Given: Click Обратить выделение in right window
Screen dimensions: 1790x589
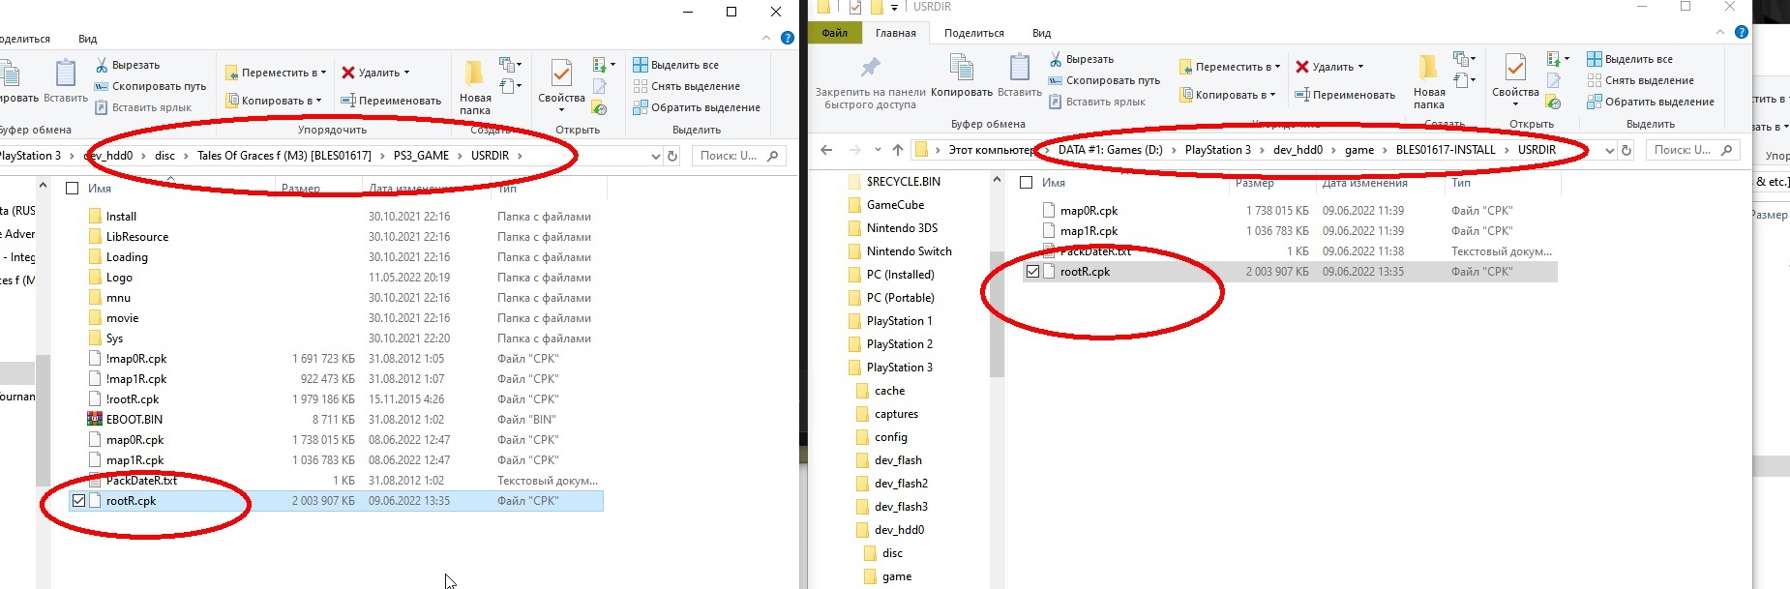Looking at the screenshot, I should [x=1651, y=102].
